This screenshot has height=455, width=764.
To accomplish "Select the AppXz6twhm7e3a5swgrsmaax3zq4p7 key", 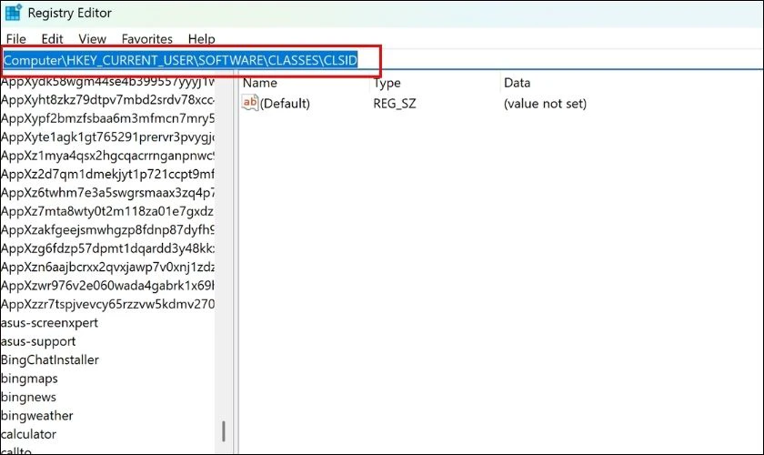I will (107, 193).
